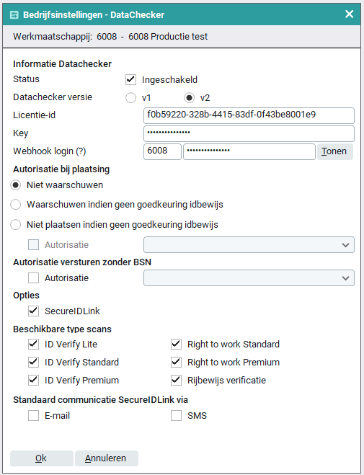Viewport: 364px width, 475px height.
Task: Choose Niet plaatsen indien geen goedkeuring idbewijs
Action: [x=15, y=225]
